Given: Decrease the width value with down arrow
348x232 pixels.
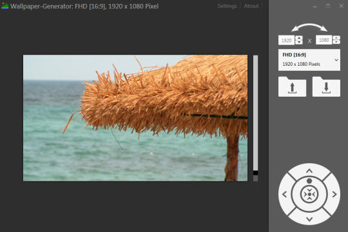Looking at the screenshot, I should 299,43.
